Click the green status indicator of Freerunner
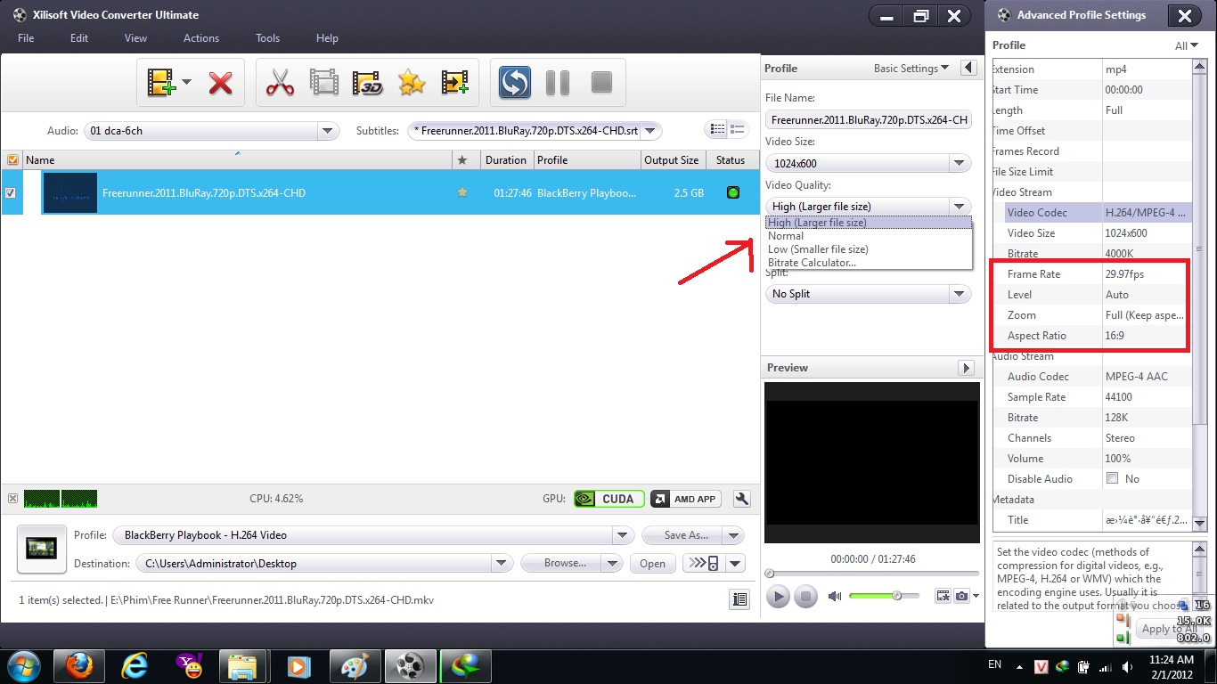 (733, 192)
